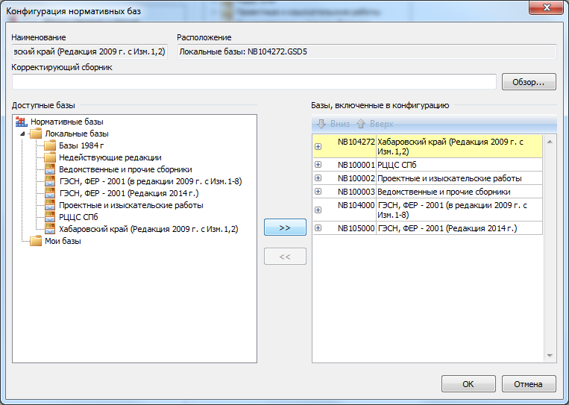Click scrollbar down arrow in included bases list
569x405 pixels.
point(550,356)
